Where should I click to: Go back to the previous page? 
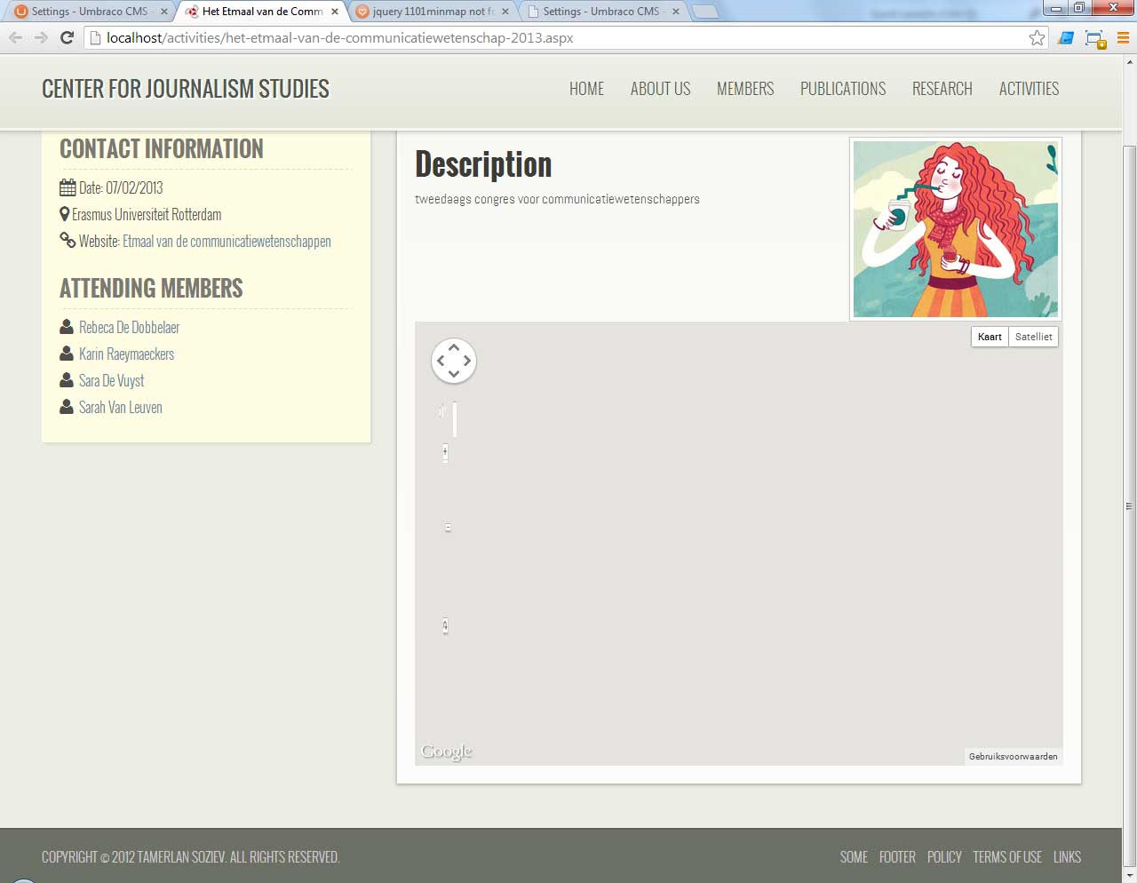click(x=16, y=37)
